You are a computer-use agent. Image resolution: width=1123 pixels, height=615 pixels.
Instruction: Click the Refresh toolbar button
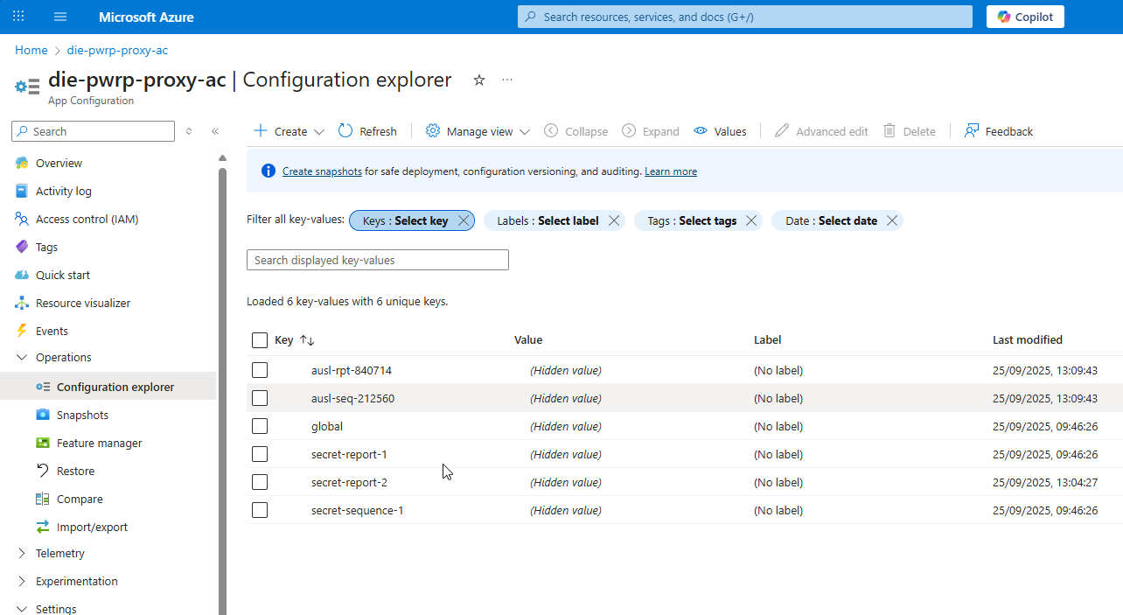pos(367,131)
